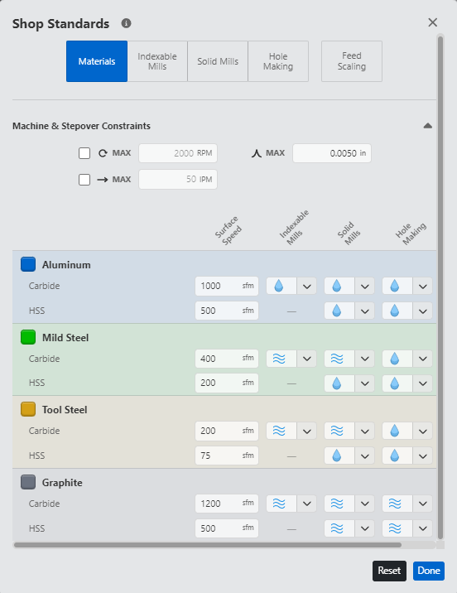Click Graphite Carbide Indexable Mills air-blast icon

(x=279, y=504)
